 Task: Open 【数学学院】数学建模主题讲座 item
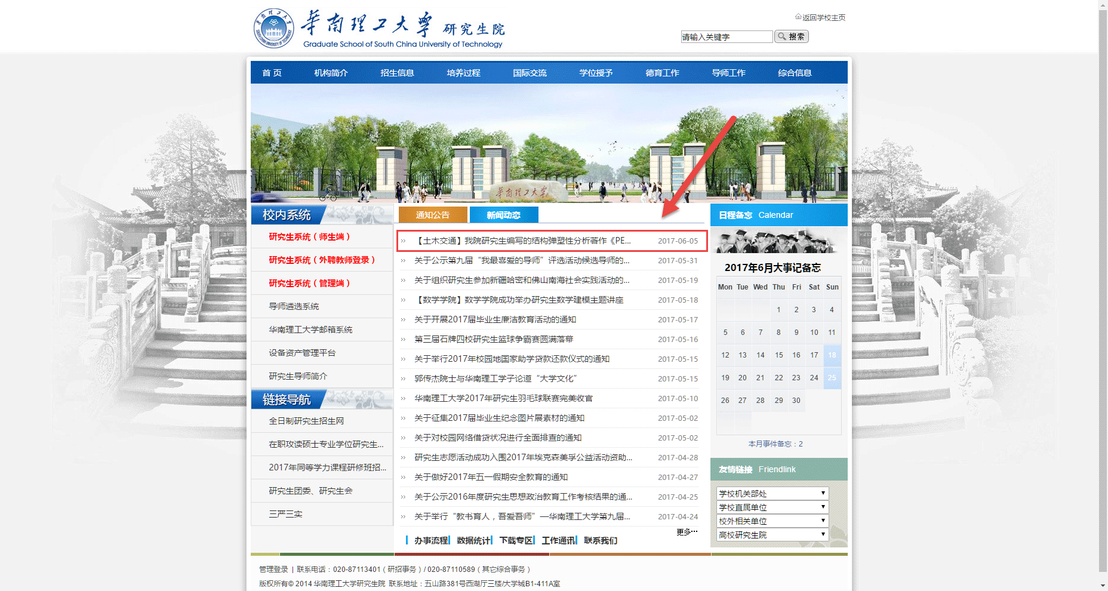pos(519,300)
